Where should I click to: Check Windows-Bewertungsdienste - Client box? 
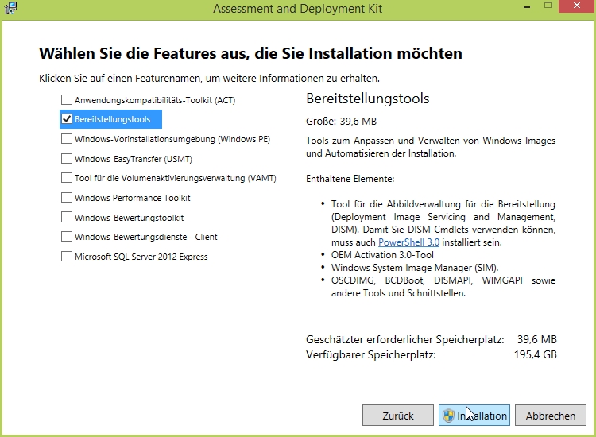click(67, 237)
